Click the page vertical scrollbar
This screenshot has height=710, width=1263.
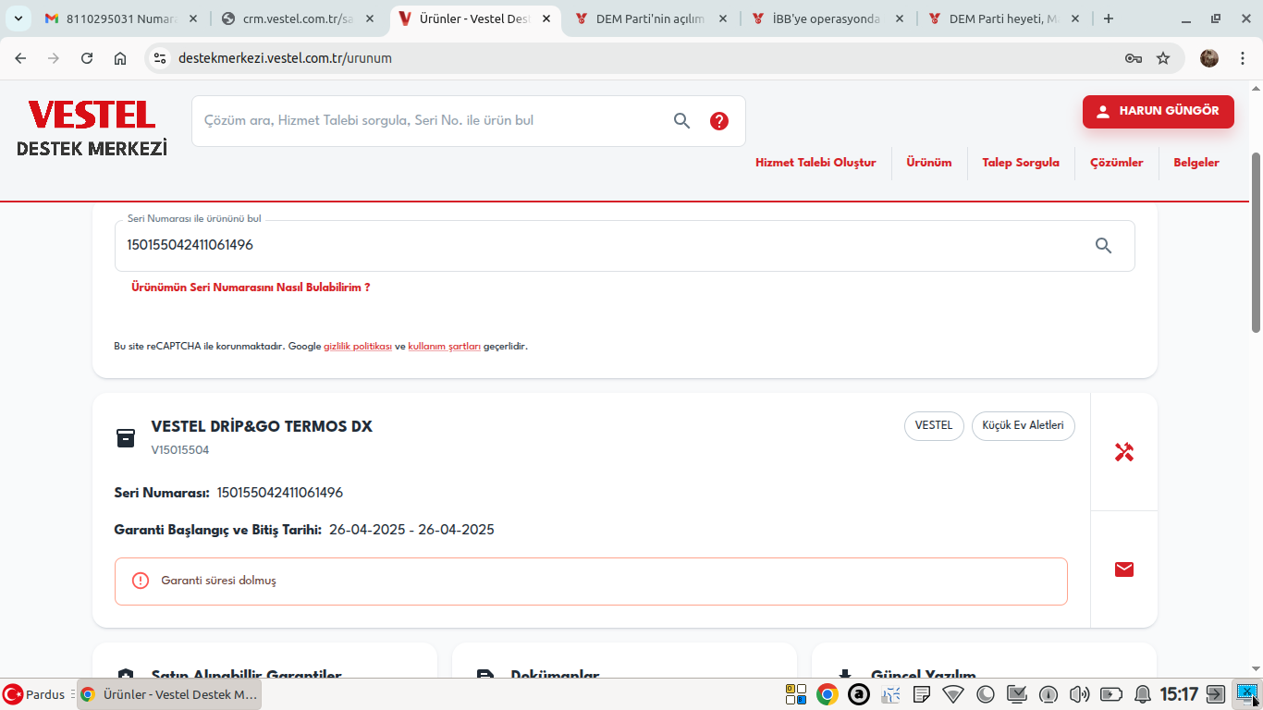[x=1256, y=242]
